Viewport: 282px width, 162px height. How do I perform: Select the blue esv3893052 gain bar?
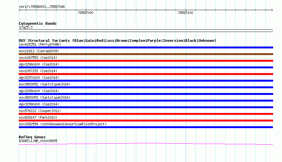tap(146, 87)
